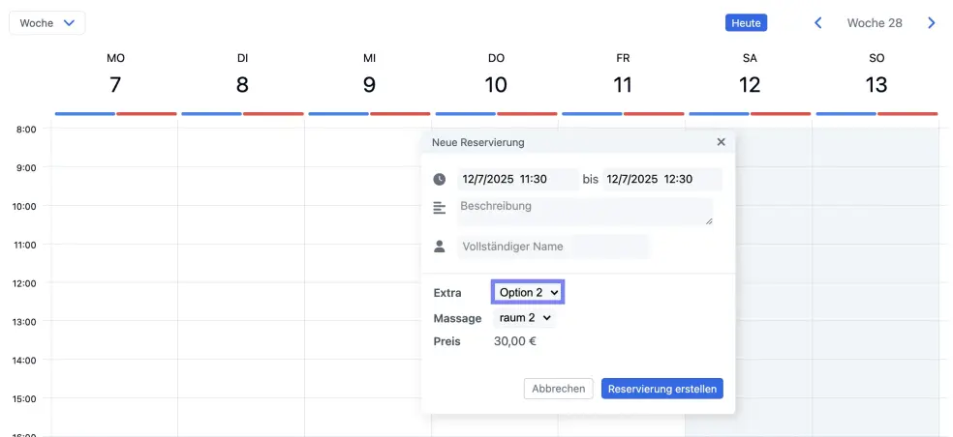Click the Woche 28 label
Image resolution: width=953 pixels, height=437 pixels.
tap(875, 23)
